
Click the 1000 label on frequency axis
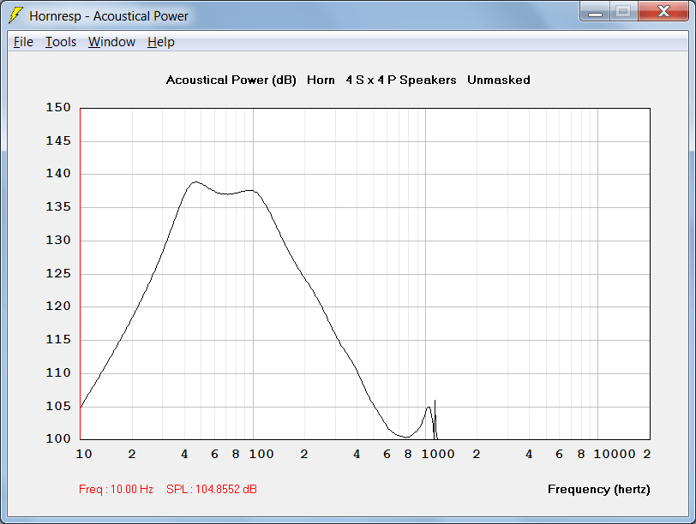pyautogui.click(x=438, y=454)
